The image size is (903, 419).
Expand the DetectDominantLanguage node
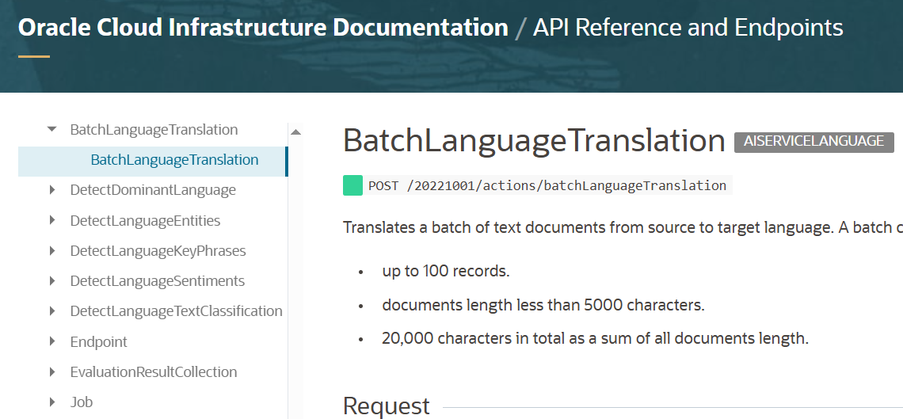52,189
